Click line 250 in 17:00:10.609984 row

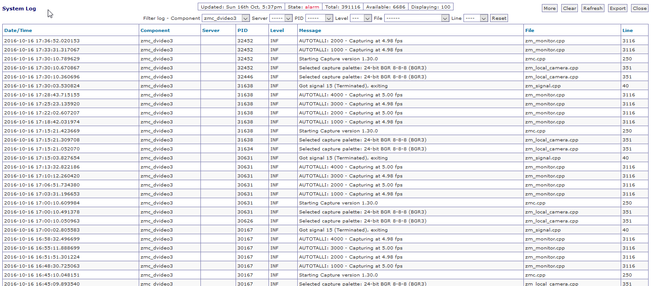pyautogui.click(x=627, y=203)
